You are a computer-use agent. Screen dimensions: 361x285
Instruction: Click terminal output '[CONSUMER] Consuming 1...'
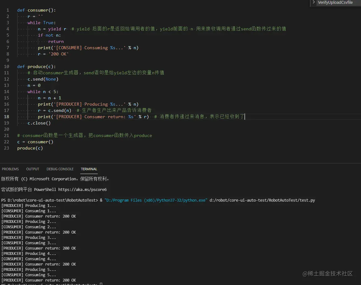point(29,211)
